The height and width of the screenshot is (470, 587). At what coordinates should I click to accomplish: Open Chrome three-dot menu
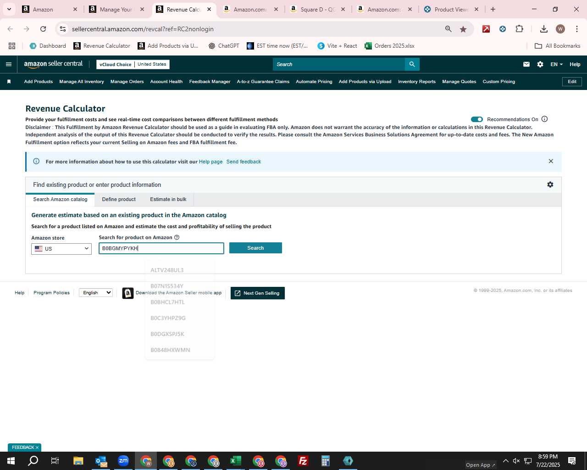click(576, 29)
